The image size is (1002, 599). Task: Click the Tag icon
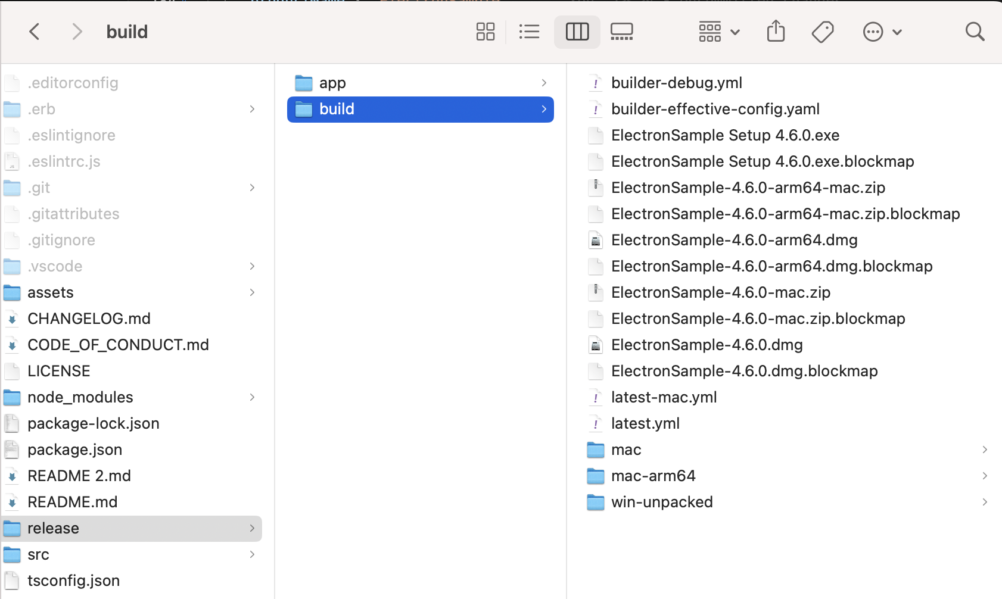pyautogui.click(x=823, y=32)
